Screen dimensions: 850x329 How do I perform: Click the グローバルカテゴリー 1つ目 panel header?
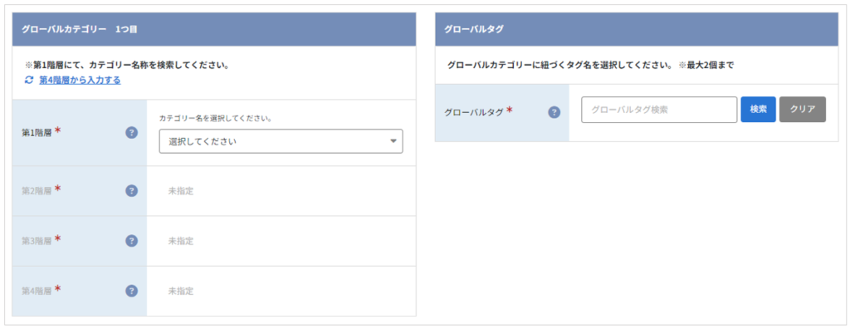click(x=214, y=29)
